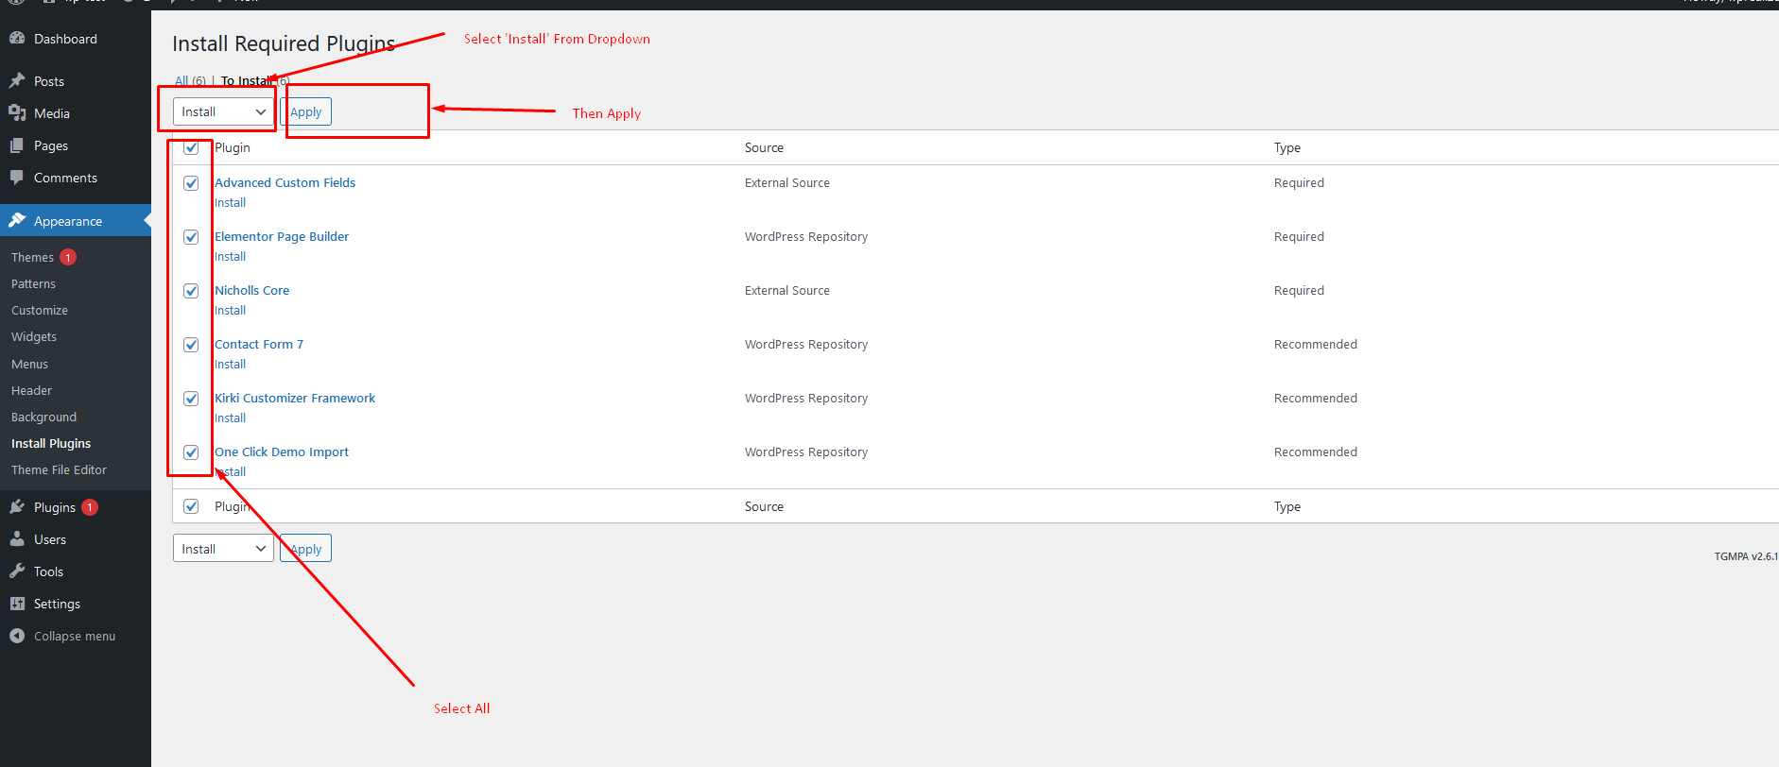Select Recommended in One Click Demo Import row
Screen dimensions: 1779x767
coord(1316,452)
